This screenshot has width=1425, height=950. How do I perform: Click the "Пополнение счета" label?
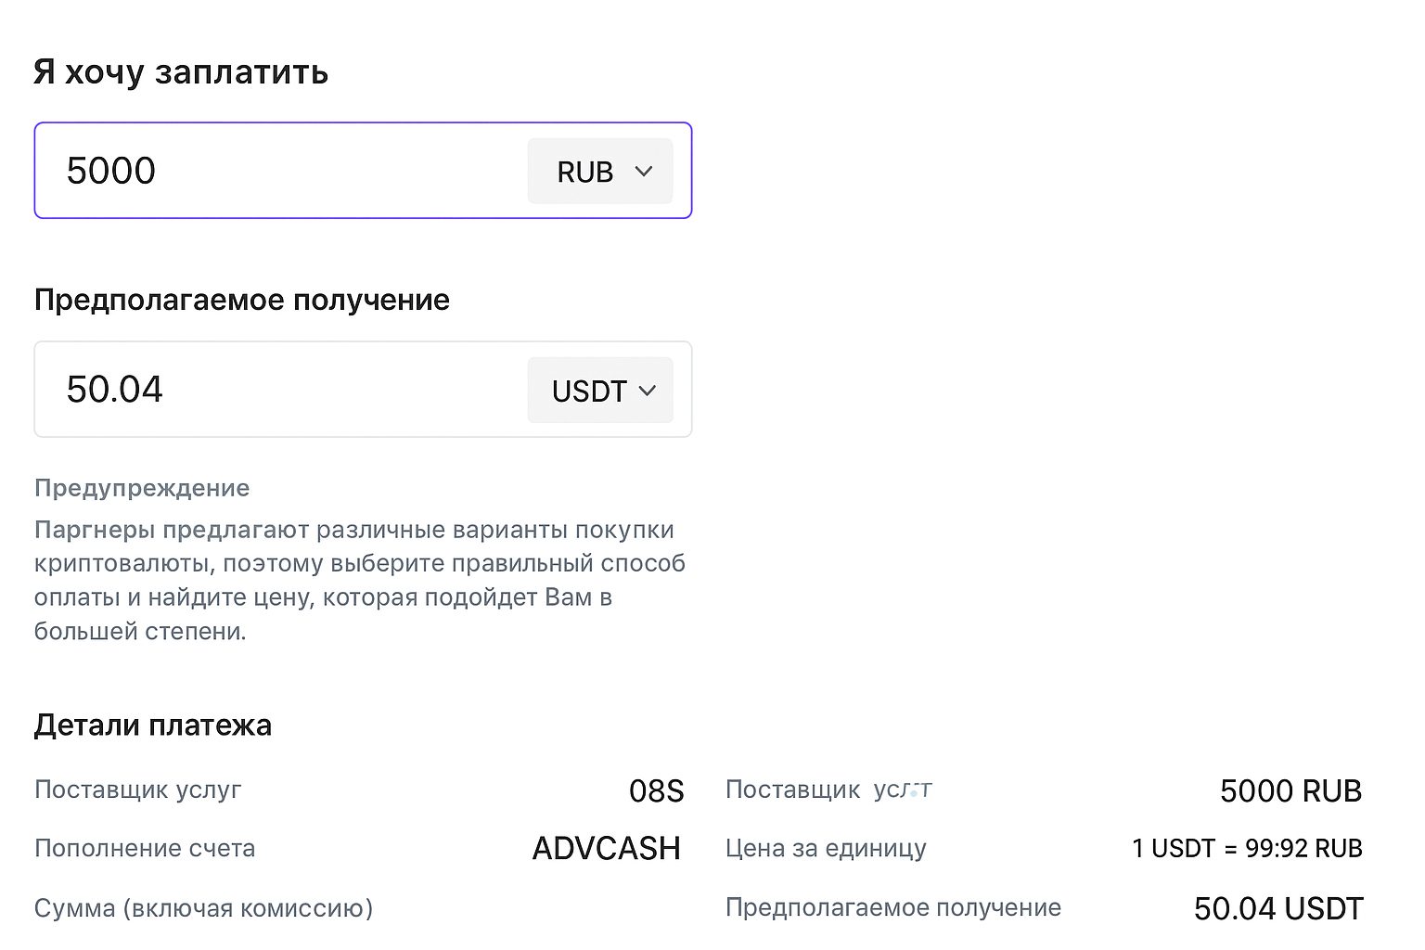click(x=145, y=849)
